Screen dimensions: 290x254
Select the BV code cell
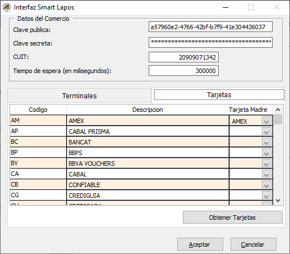pyautogui.click(x=38, y=163)
